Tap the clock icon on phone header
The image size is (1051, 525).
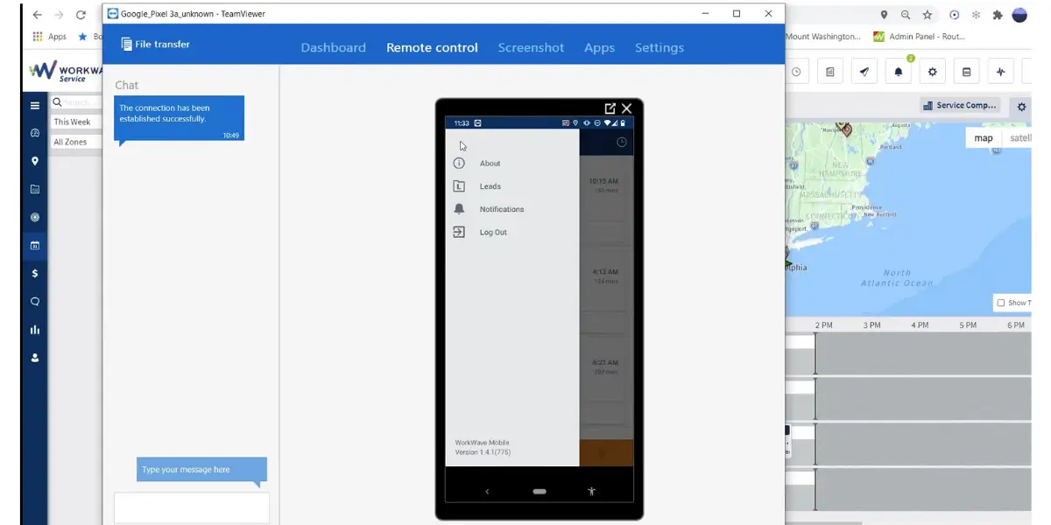point(622,142)
